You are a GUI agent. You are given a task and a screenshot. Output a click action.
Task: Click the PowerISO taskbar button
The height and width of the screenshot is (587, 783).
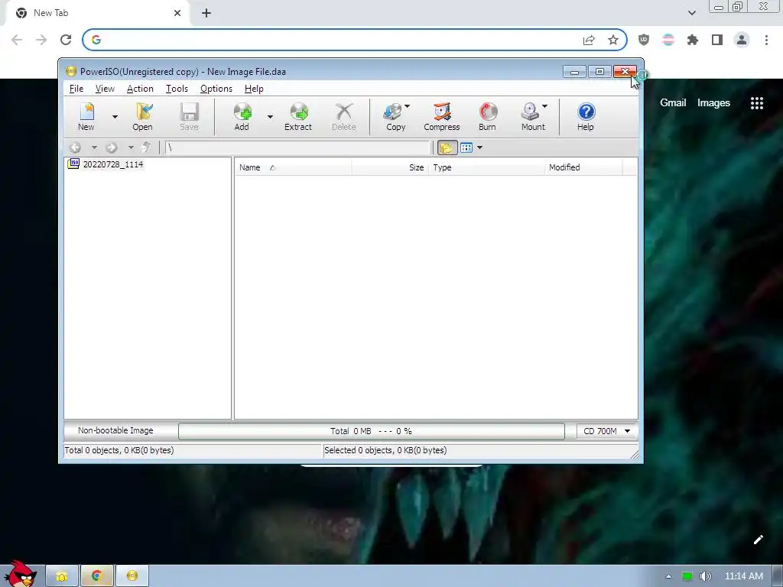(x=132, y=576)
